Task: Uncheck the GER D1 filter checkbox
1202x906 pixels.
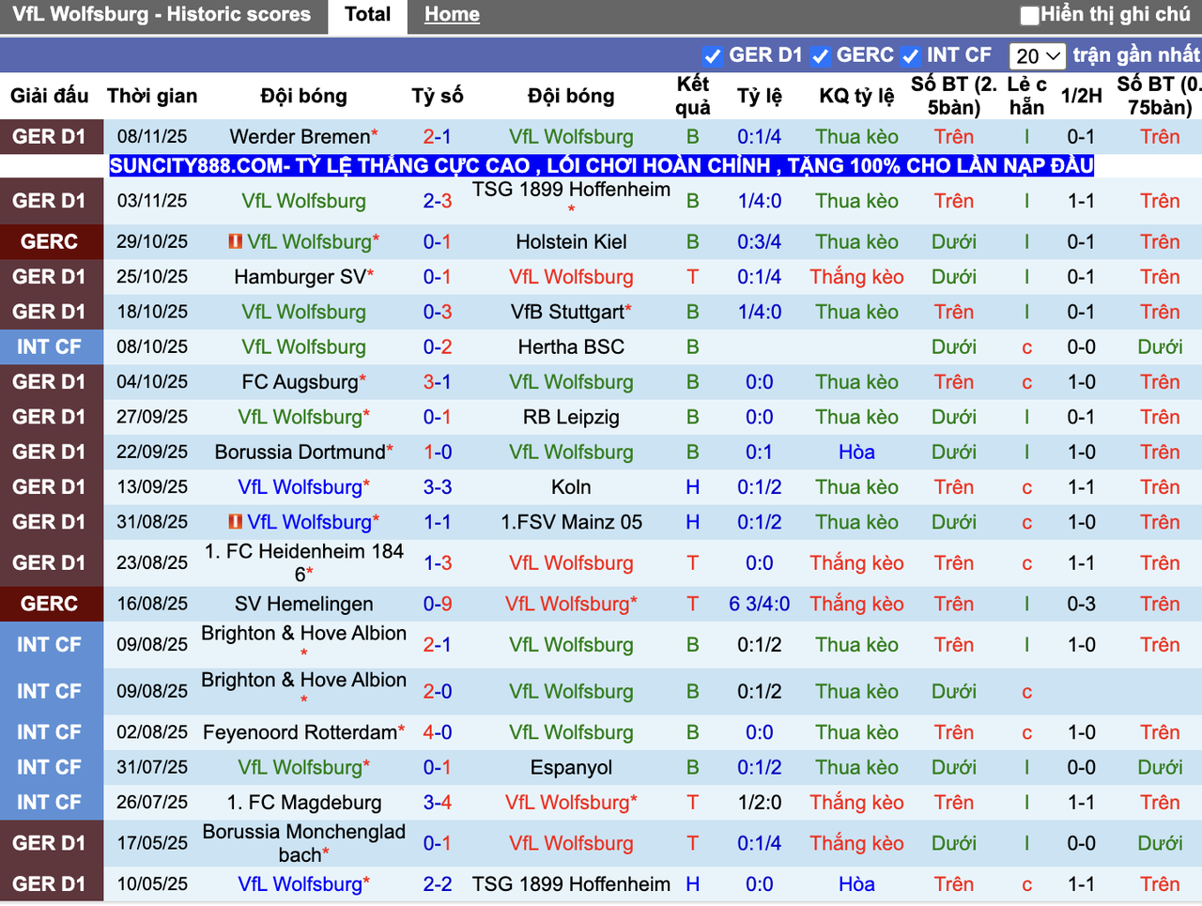Action: (x=713, y=55)
